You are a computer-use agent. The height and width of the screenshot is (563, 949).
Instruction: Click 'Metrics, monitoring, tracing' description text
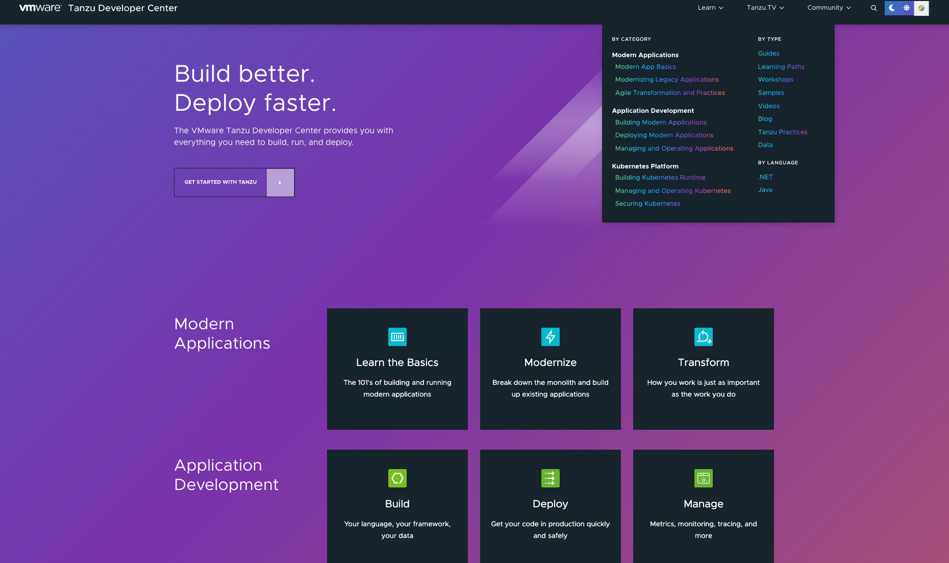pos(704,530)
